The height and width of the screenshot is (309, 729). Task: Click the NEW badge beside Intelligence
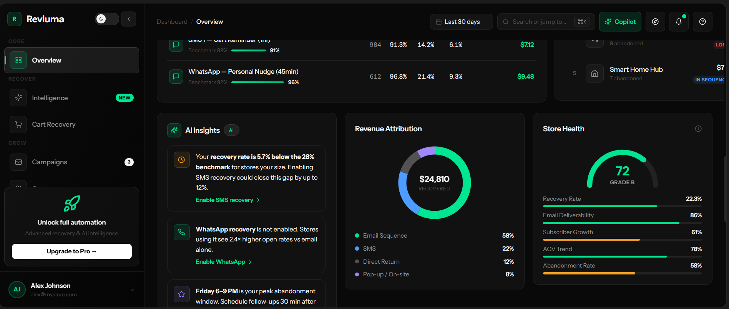(x=125, y=98)
